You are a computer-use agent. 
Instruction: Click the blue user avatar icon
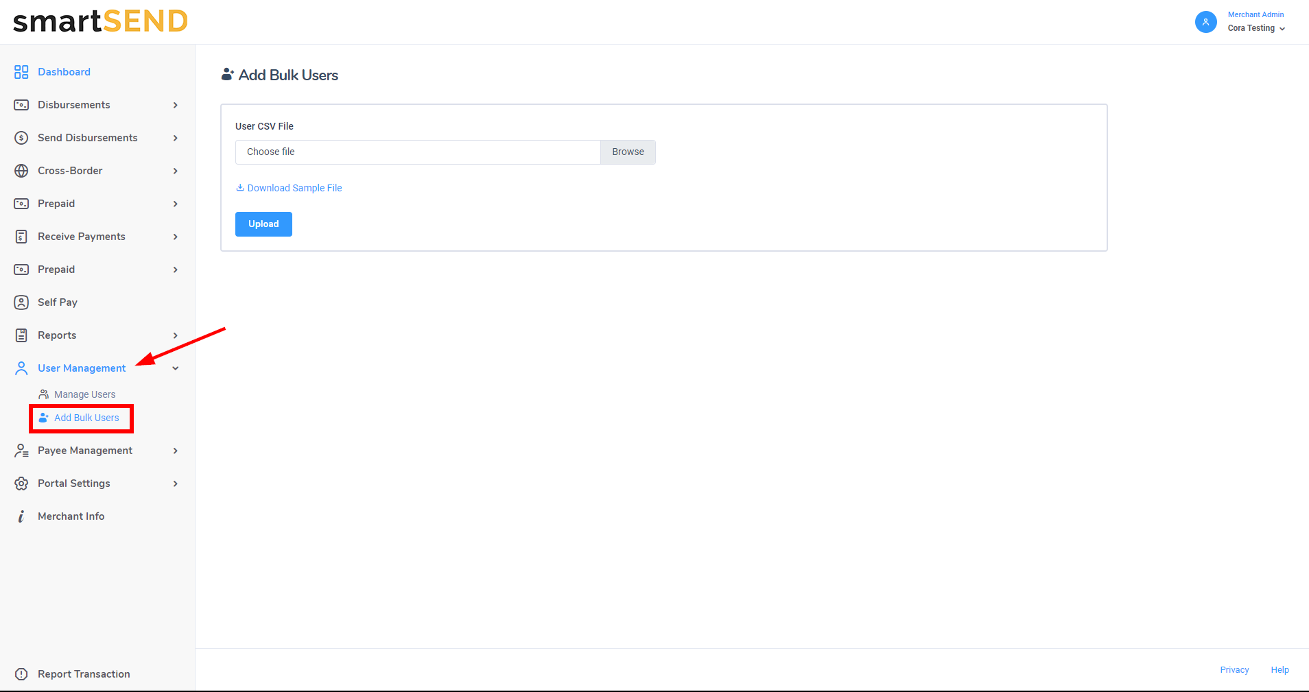1205,22
